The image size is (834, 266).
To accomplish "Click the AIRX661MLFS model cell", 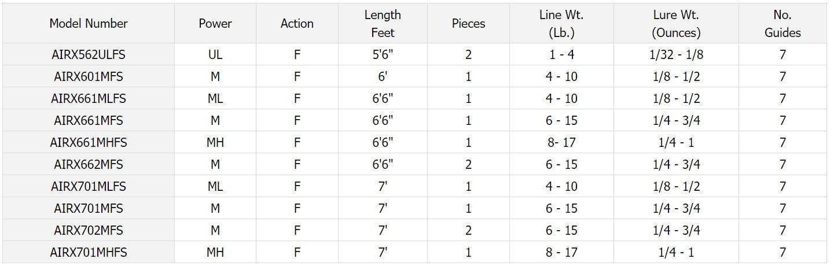I will point(89,99).
